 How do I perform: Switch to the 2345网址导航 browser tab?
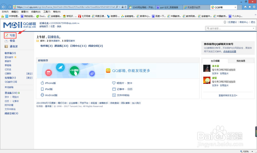142,7
